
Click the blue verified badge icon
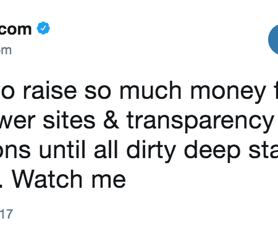[x=43, y=28]
